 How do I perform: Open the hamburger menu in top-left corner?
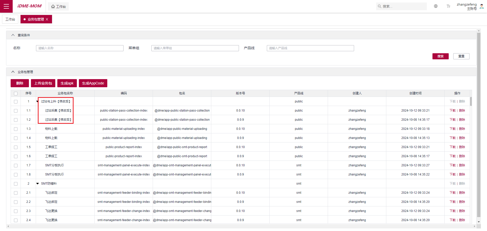pyautogui.click(x=6, y=6)
